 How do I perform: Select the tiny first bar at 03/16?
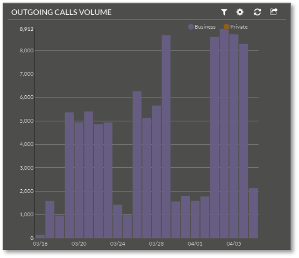coord(40,236)
